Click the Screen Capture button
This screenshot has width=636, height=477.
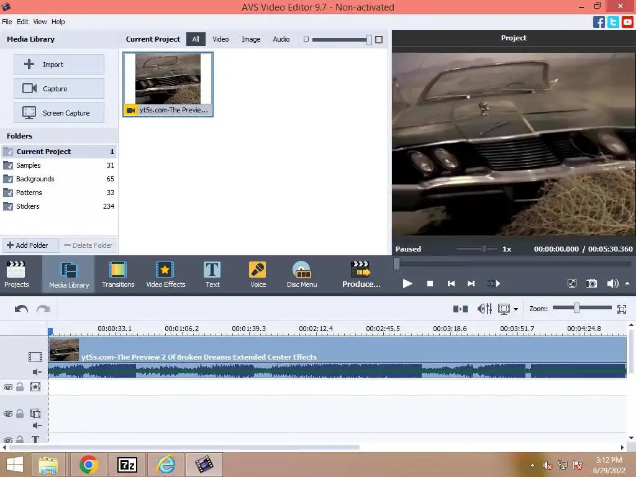[59, 113]
